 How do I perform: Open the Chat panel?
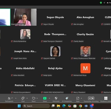[23, 99]
